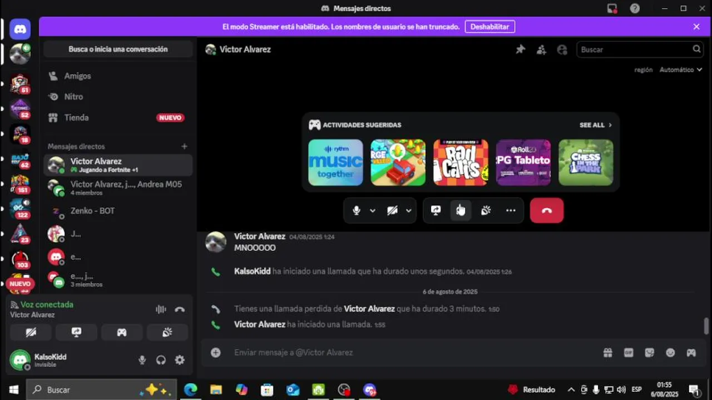Expand camera options arrow
This screenshot has height=400, width=712.
tap(408, 211)
